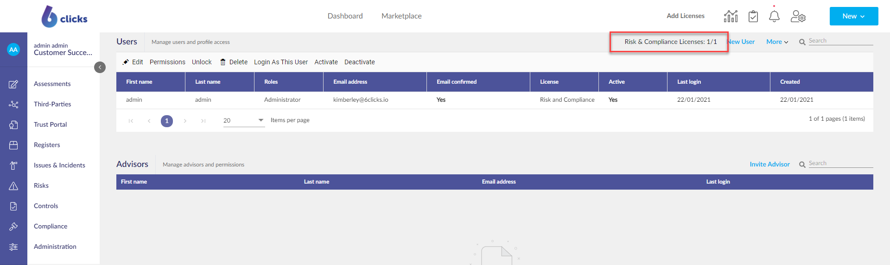Click the New User link

(x=741, y=42)
